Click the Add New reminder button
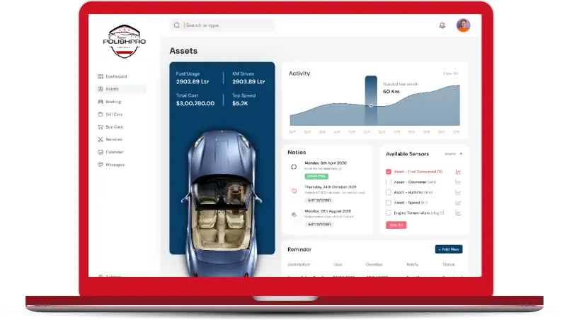This screenshot has height=320, width=562. pyautogui.click(x=449, y=249)
